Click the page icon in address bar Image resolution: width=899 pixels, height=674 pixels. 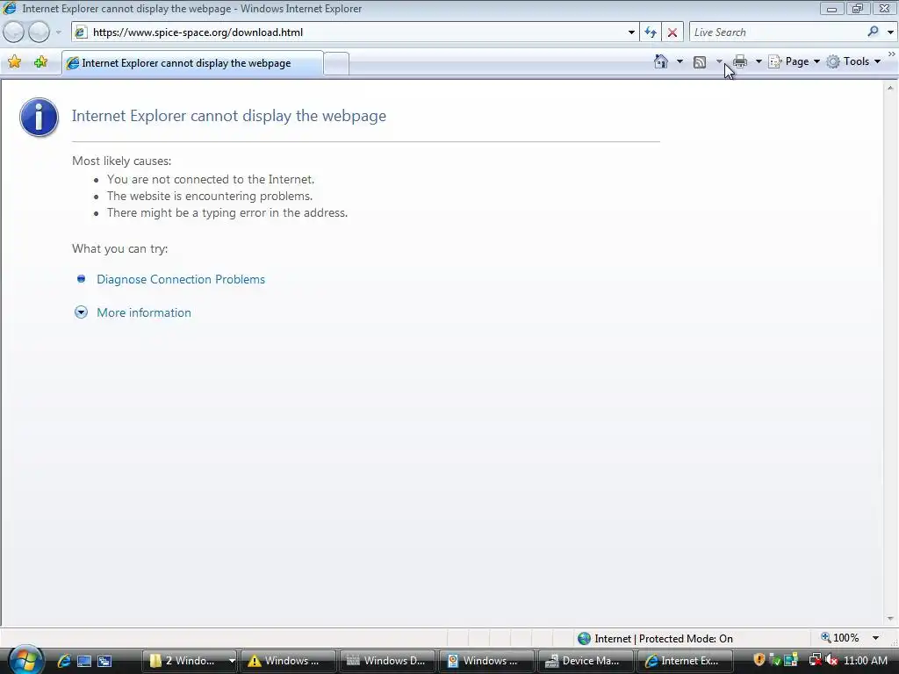[x=81, y=32]
